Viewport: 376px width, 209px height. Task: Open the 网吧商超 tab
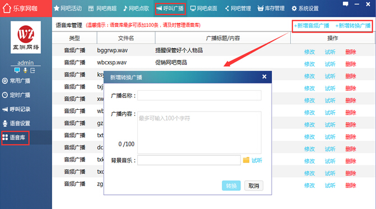coord(103,8)
